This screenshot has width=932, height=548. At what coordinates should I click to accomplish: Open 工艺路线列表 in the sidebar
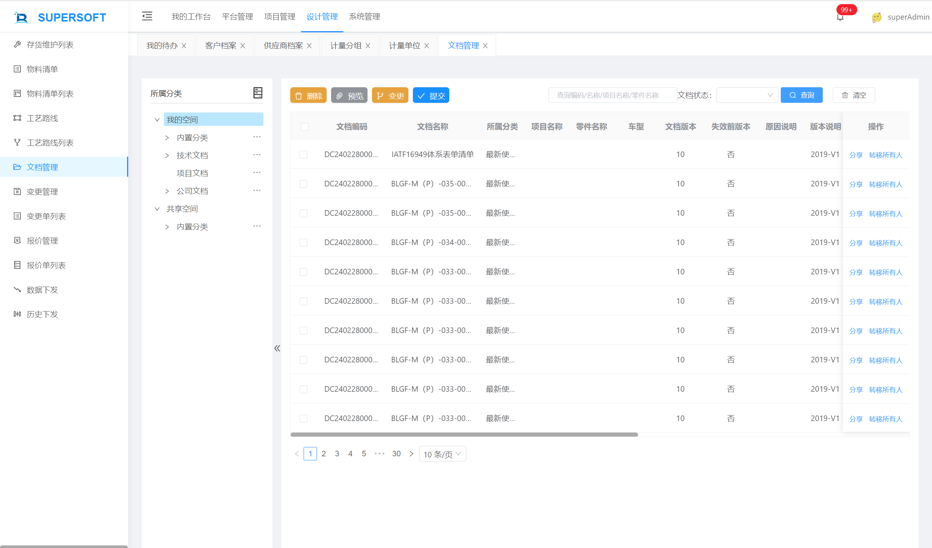(x=64, y=143)
